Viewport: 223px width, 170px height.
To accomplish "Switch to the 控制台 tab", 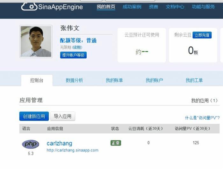I will (x=37, y=80).
